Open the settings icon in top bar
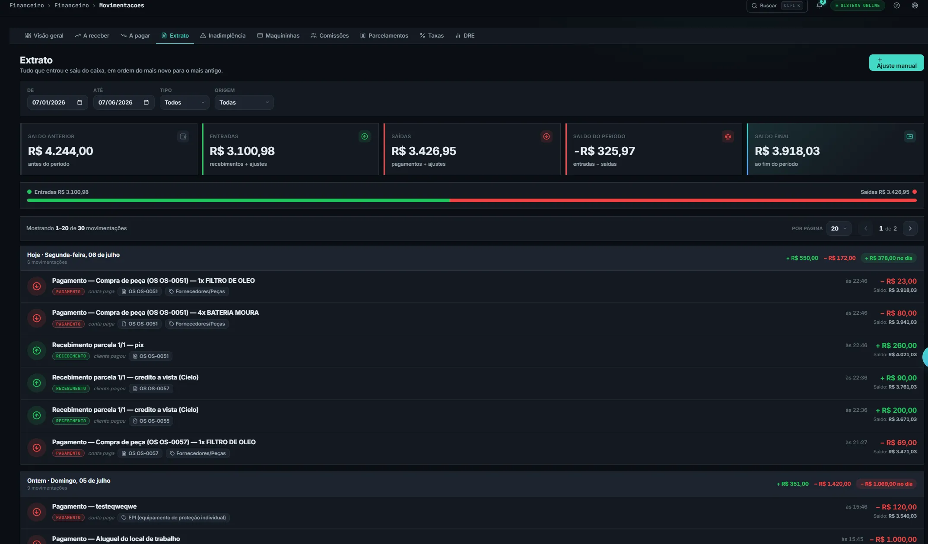This screenshot has height=544, width=928. (x=915, y=6)
